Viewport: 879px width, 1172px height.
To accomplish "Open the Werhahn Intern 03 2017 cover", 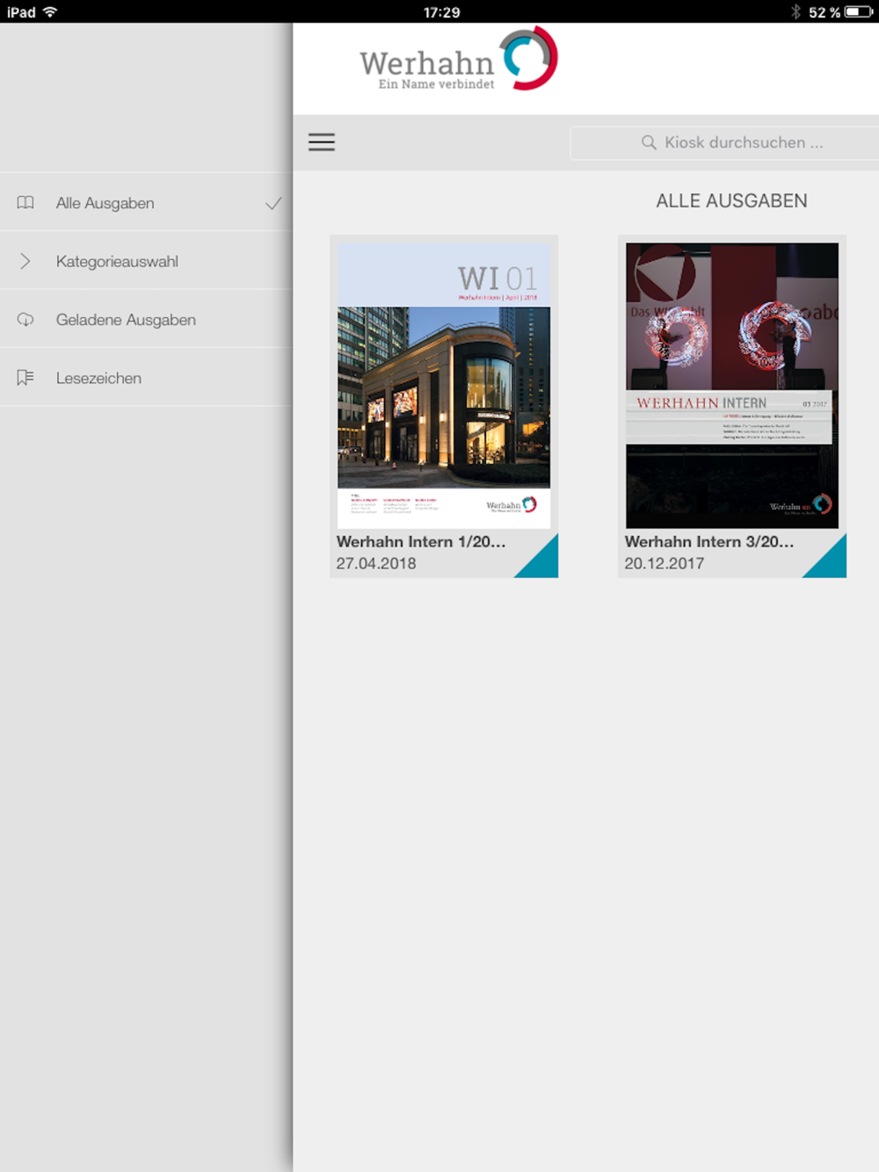I will click(732, 386).
